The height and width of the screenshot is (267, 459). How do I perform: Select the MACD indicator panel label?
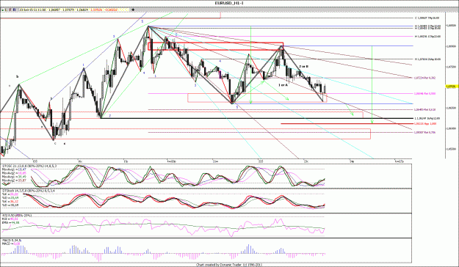click(12, 241)
